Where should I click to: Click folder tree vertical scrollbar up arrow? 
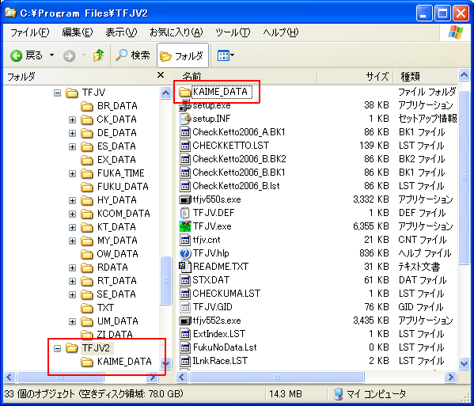point(165,93)
